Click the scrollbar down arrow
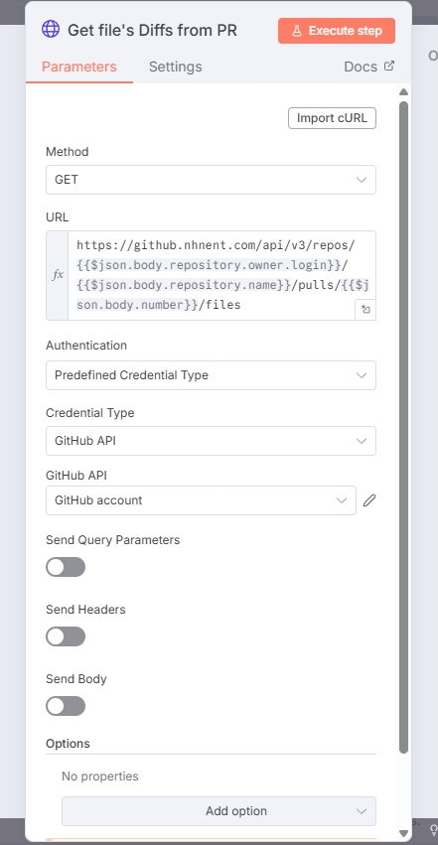Image resolution: width=438 pixels, height=845 pixels. coord(403,833)
